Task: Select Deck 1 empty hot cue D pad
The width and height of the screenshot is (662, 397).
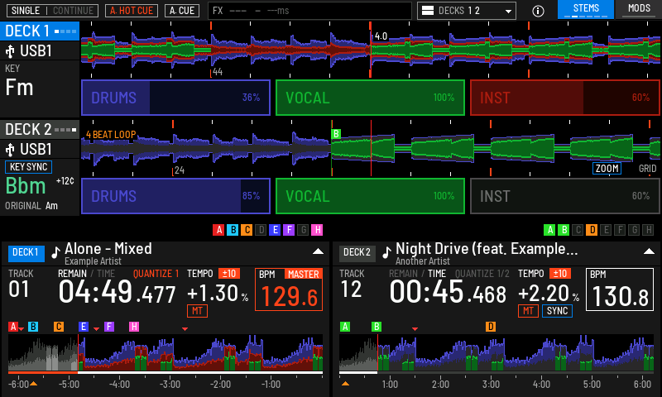Action: click(x=261, y=230)
